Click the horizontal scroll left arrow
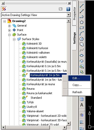Image resolution: width=94 pixels, height=130 pixels. (x=3, y=127)
